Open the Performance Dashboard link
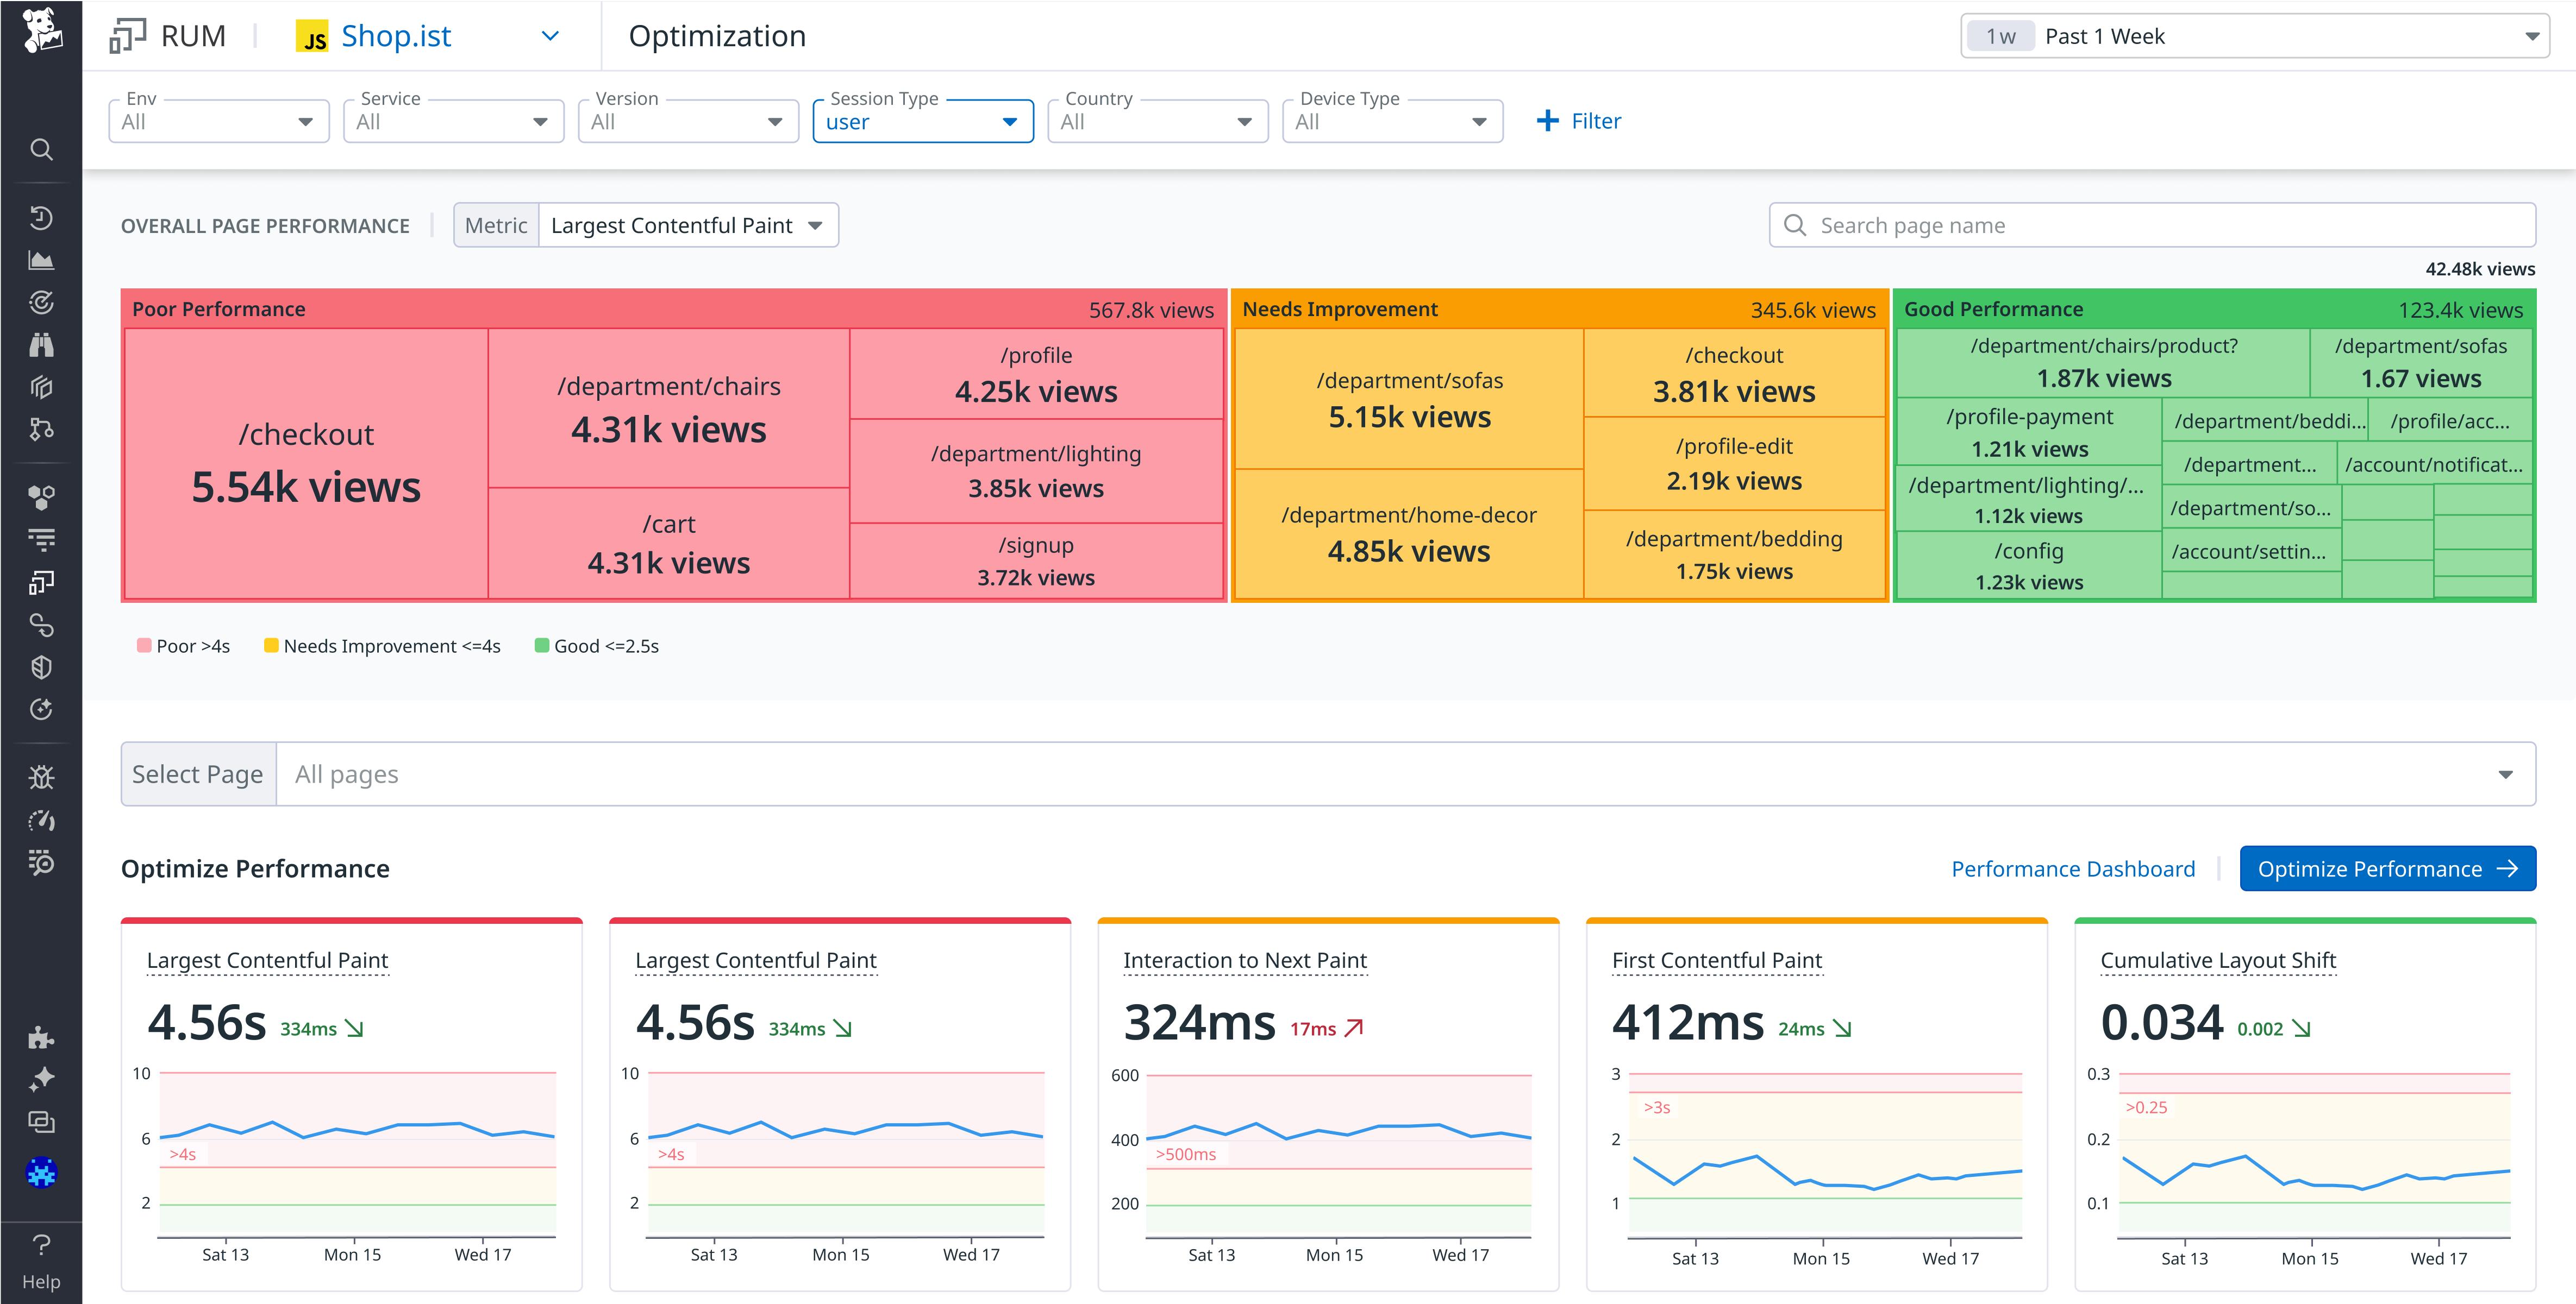This screenshot has width=2576, height=1304. 2074,868
